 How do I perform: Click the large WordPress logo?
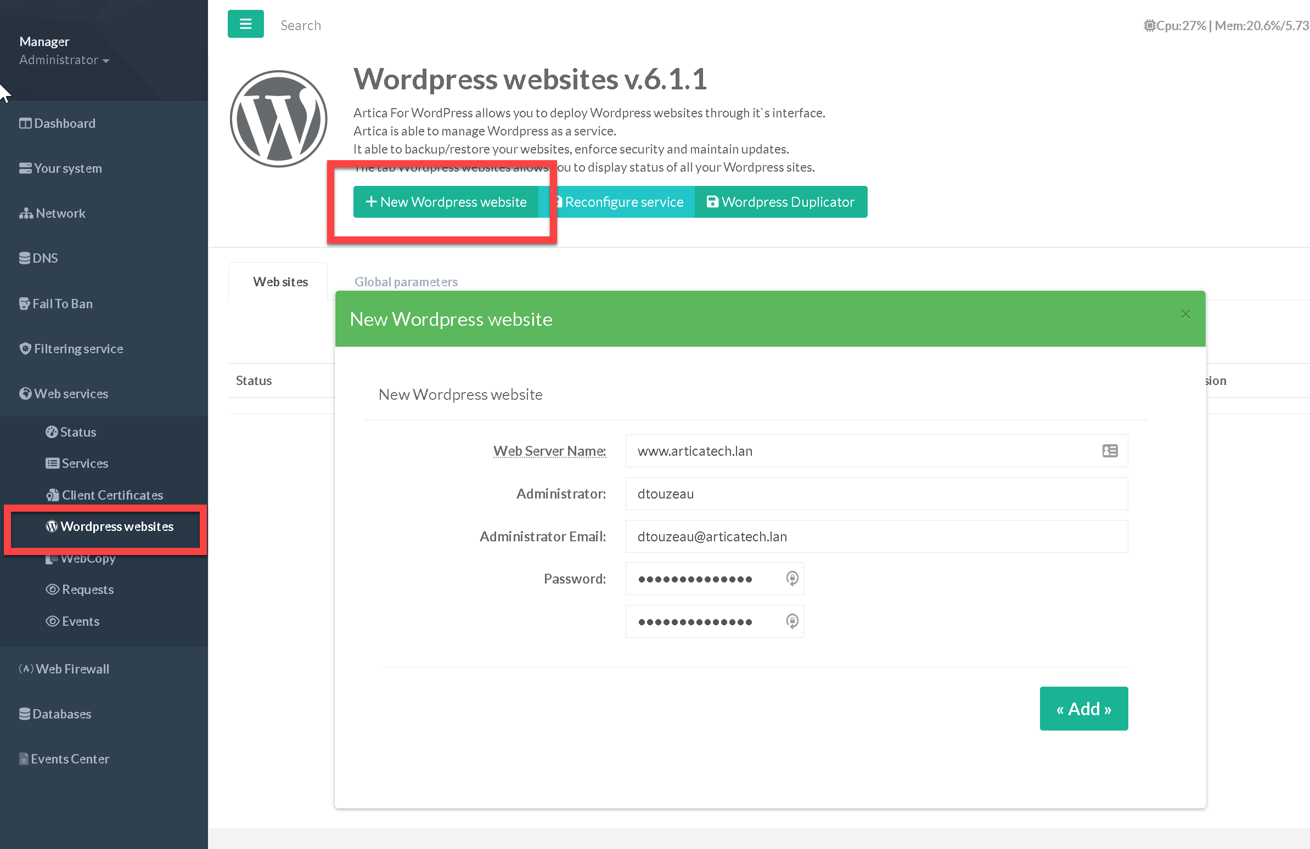(x=278, y=119)
